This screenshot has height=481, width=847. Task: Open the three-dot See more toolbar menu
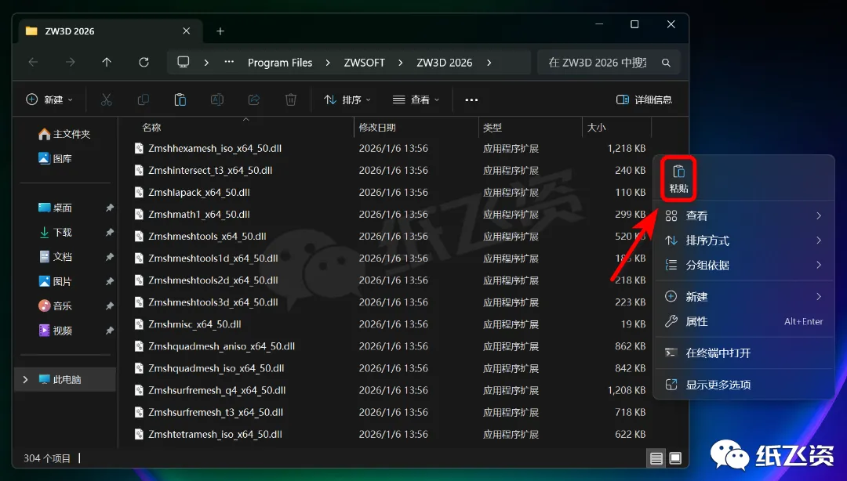coord(471,99)
